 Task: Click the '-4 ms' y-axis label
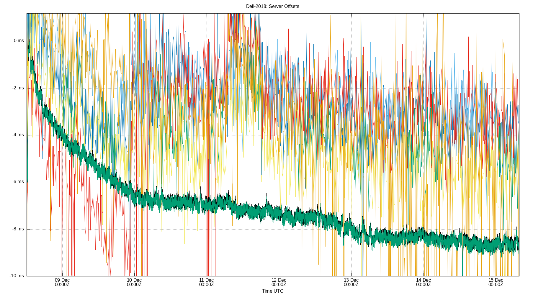(x=17, y=135)
